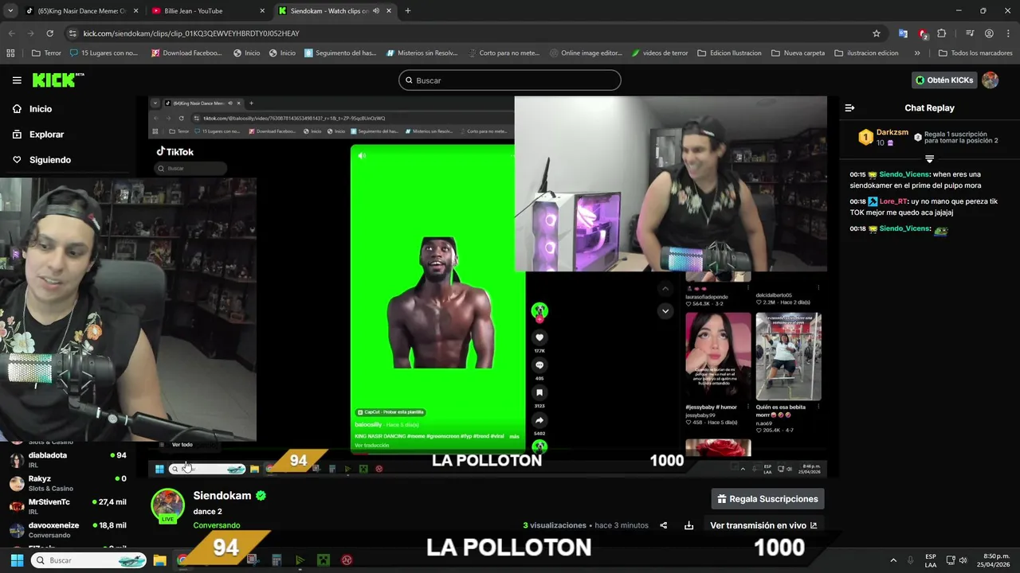The height and width of the screenshot is (573, 1020).
Task: Collapse the Chat Replay panel
Action: coord(849,108)
